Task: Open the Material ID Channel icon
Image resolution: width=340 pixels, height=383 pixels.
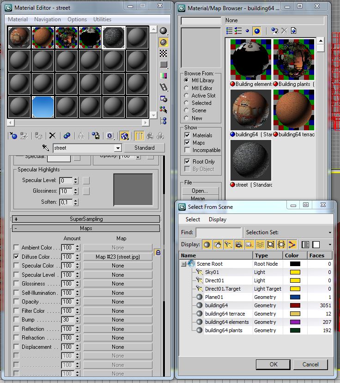Action: pyautogui.click(x=110, y=135)
